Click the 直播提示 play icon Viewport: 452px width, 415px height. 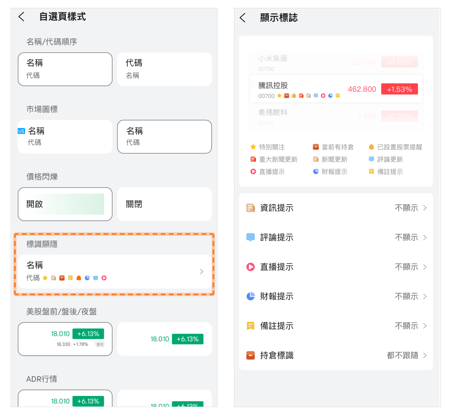(x=250, y=267)
